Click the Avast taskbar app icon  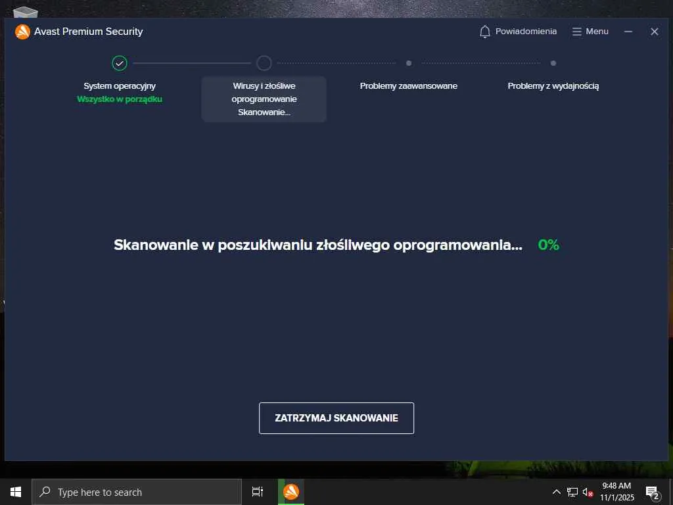click(291, 492)
